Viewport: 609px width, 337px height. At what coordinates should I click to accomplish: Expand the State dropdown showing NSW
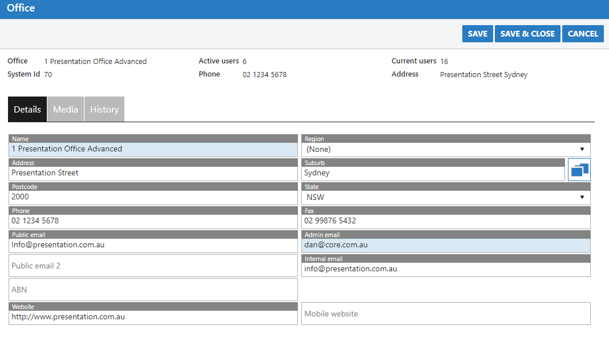(x=445, y=198)
